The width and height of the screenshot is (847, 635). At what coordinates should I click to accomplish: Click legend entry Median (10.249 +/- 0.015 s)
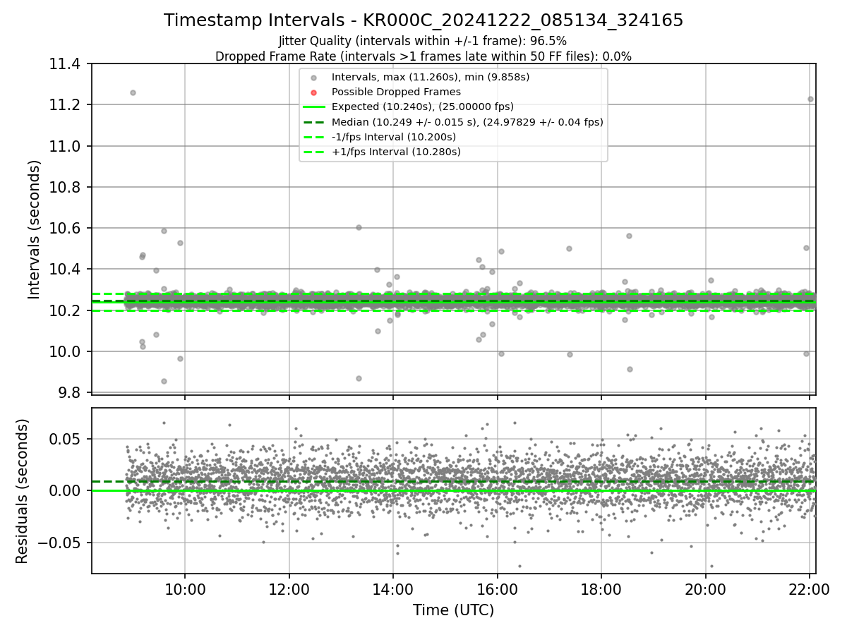(467, 122)
